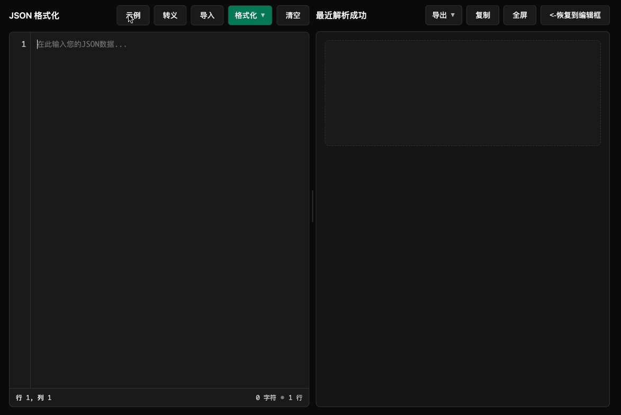Click the dashed output placeholder box
Viewport: 621px width, 415px height.
click(x=462, y=93)
